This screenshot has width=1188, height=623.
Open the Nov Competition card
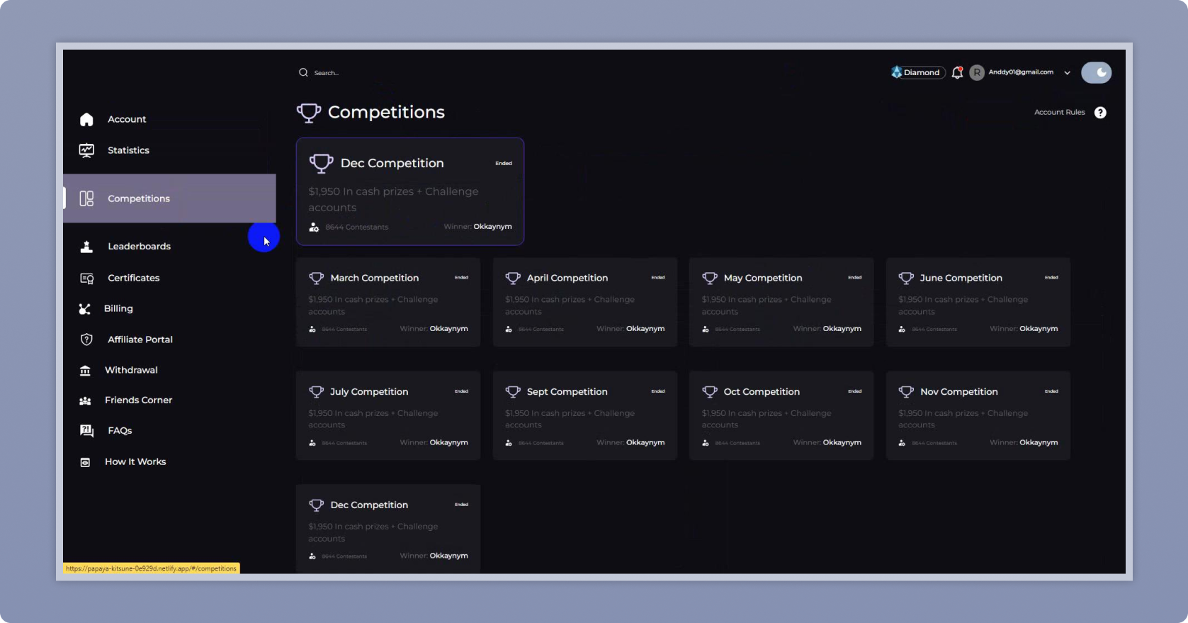pos(978,415)
